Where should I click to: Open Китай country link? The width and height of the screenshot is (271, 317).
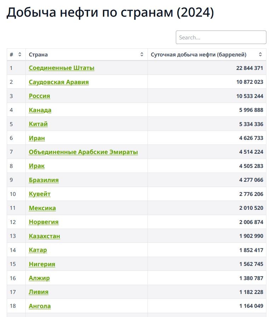[x=38, y=124]
